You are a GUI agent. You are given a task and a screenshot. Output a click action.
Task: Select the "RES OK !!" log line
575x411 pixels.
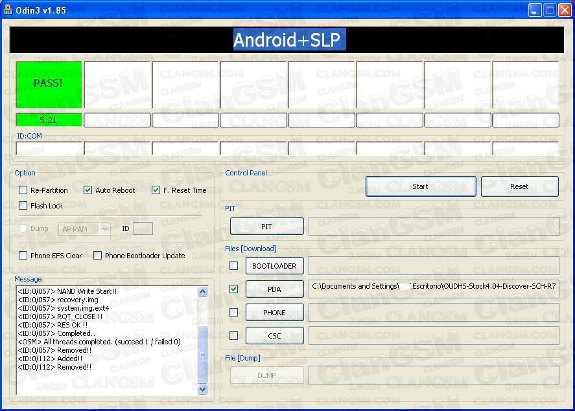pos(53,325)
